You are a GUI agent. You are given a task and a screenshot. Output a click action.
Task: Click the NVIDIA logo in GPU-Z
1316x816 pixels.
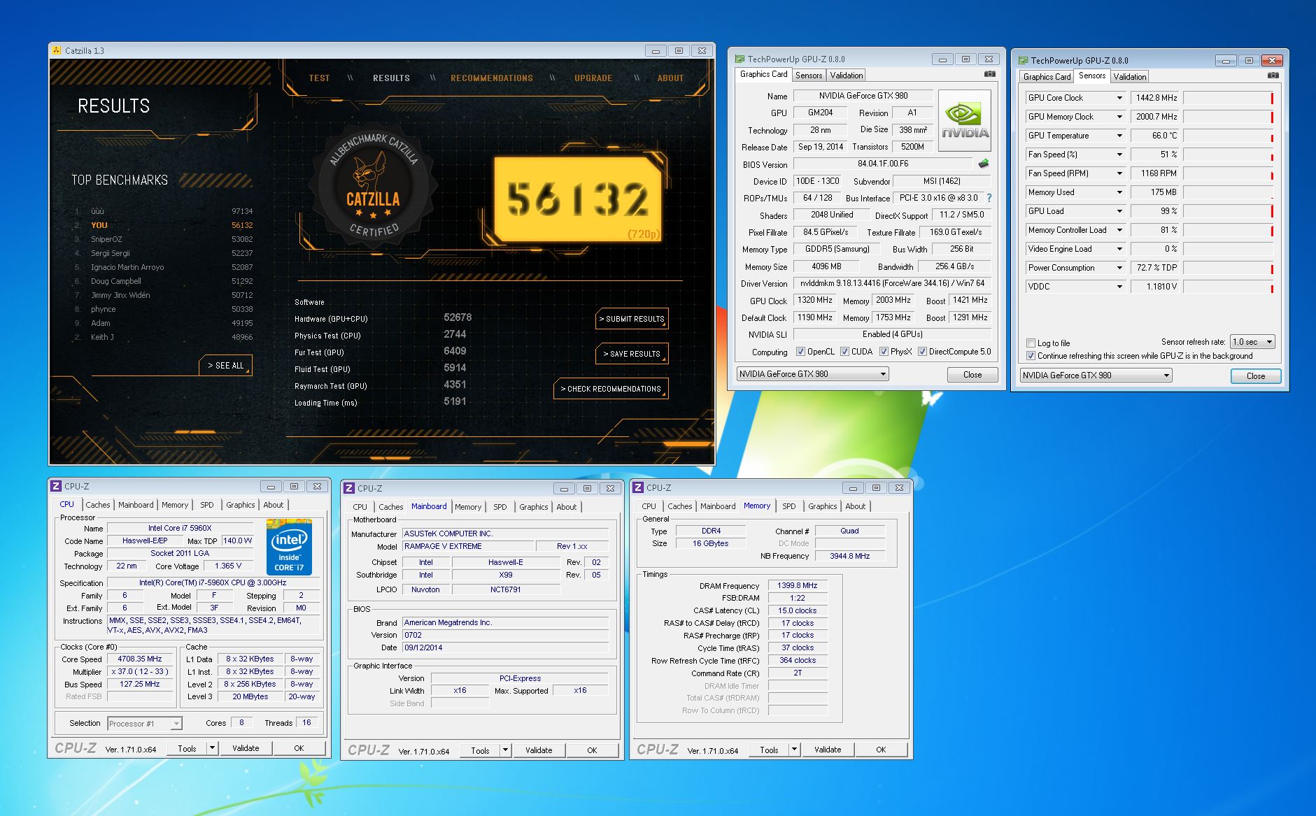coord(964,121)
